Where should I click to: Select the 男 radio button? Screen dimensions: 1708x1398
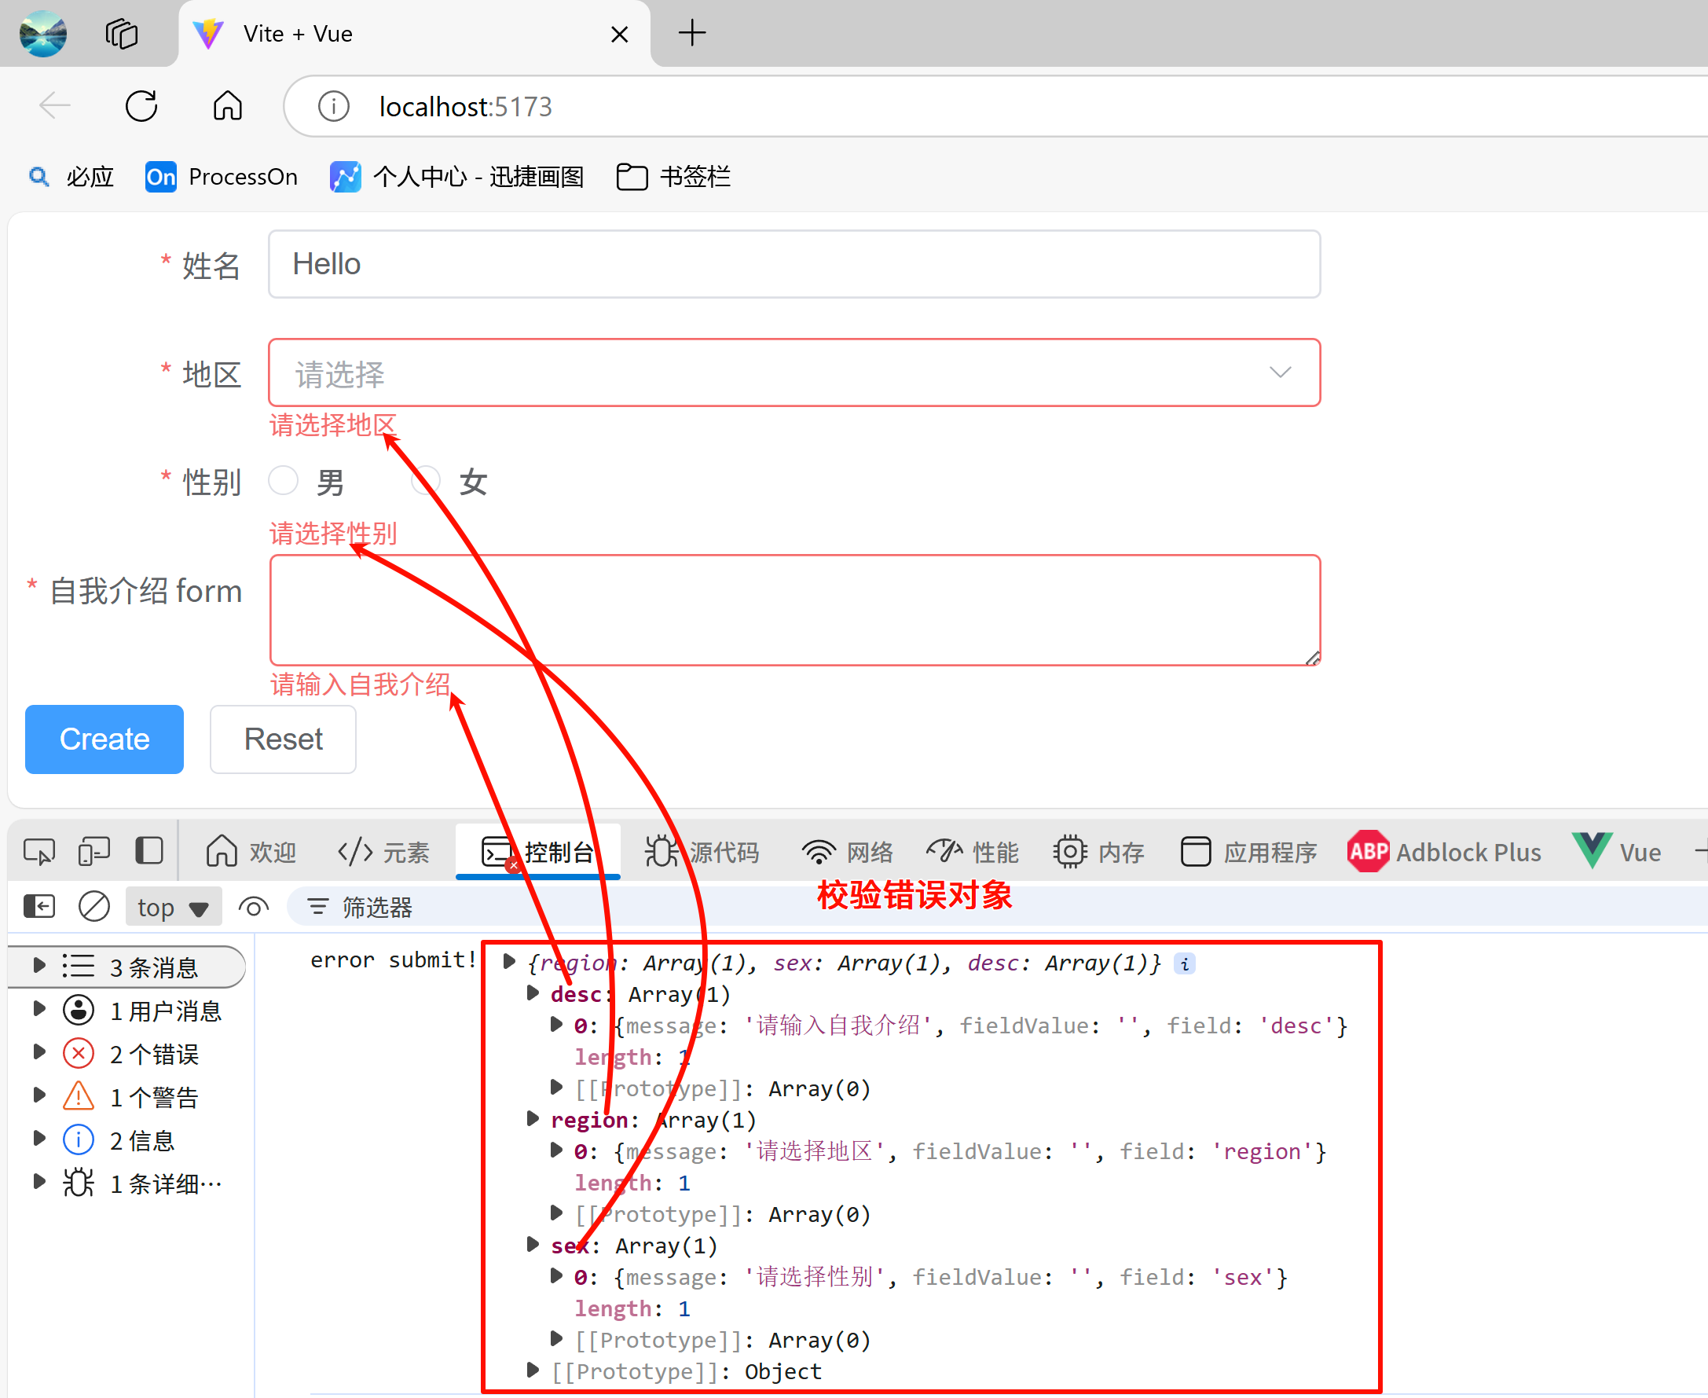[284, 481]
